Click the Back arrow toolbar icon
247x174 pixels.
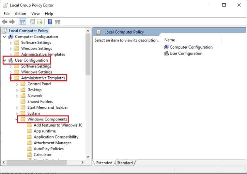(5, 22)
